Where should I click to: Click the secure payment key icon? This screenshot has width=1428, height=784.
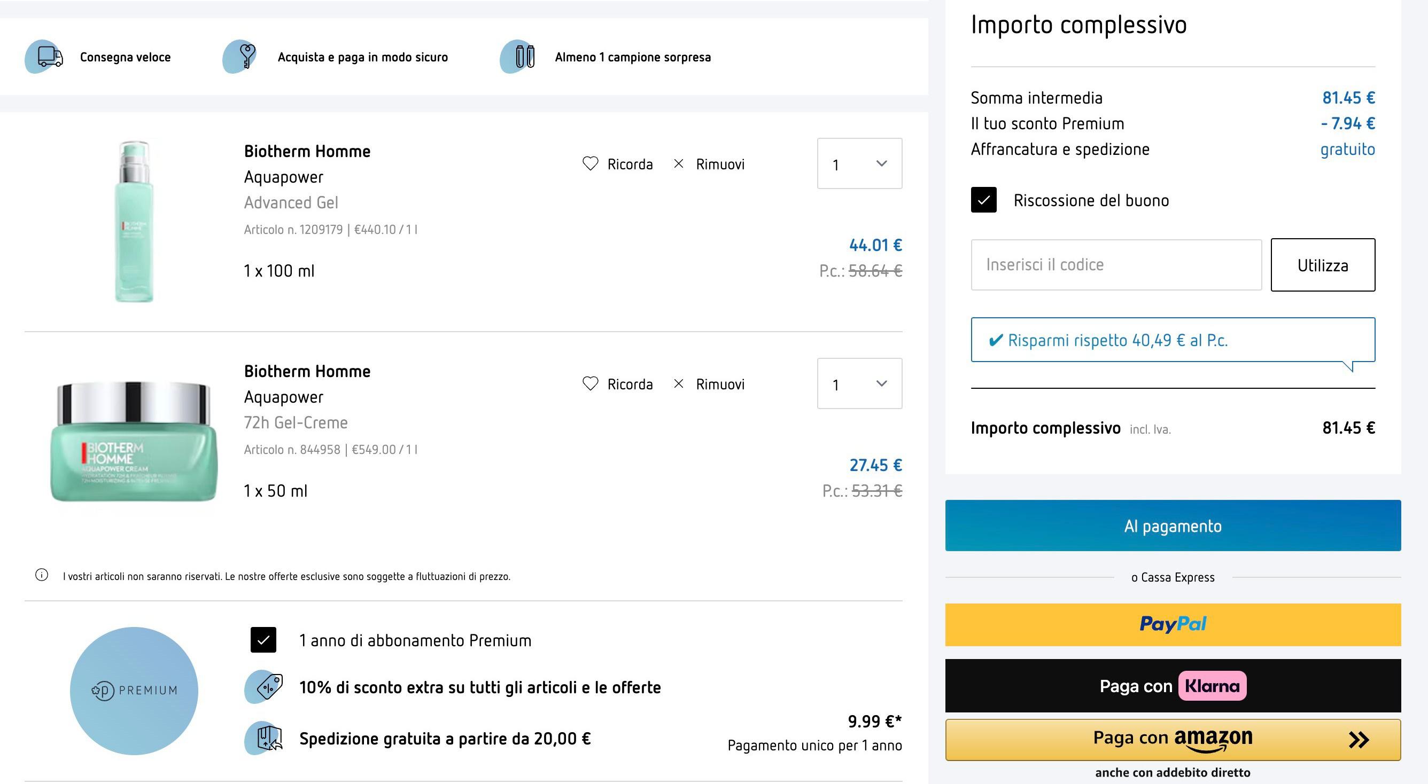(x=240, y=57)
